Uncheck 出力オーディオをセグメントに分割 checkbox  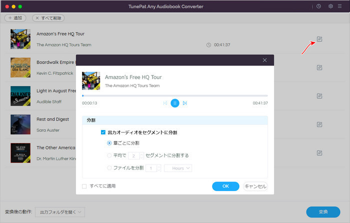pos(103,132)
